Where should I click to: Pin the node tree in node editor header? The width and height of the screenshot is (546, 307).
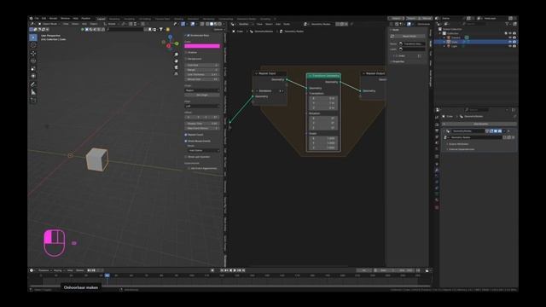351,24
